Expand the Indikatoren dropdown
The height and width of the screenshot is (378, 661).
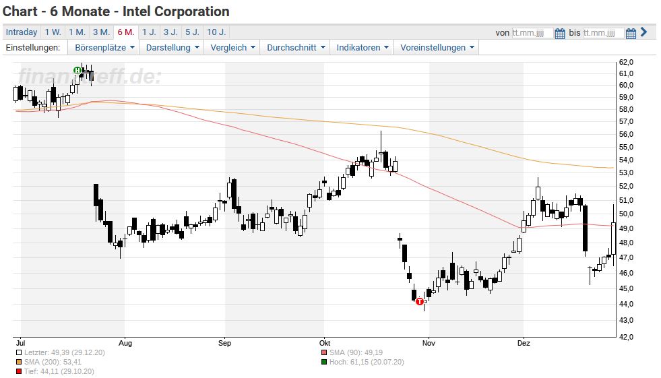point(362,48)
